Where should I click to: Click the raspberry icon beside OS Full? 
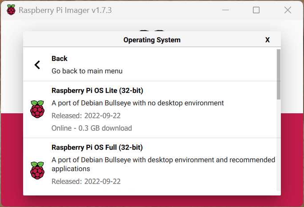(x=37, y=171)
